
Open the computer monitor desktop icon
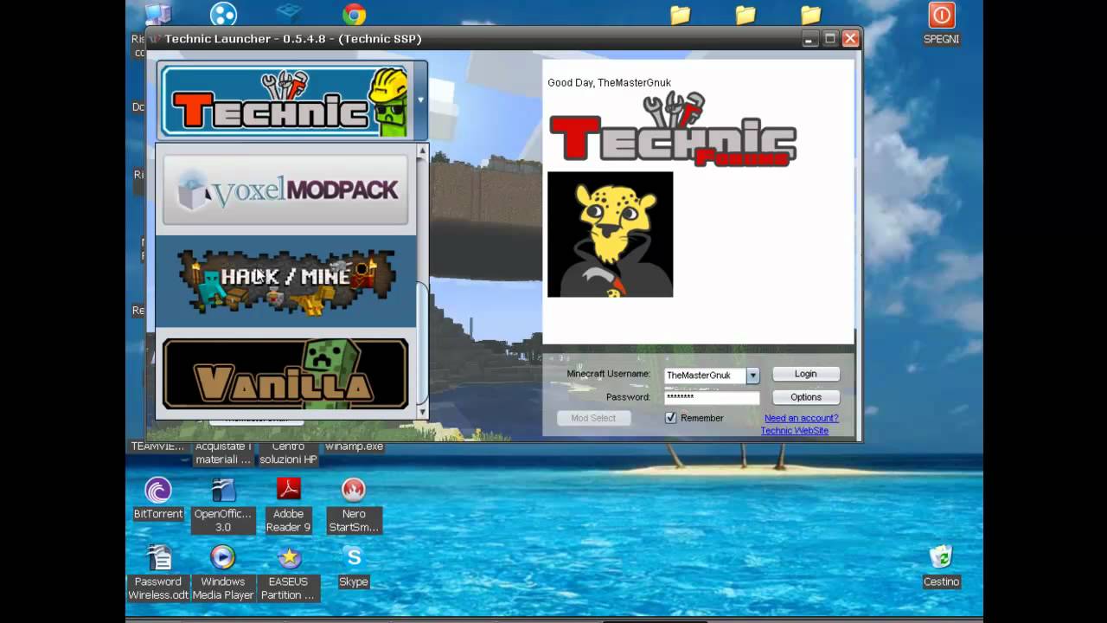(x=158, y=13)
